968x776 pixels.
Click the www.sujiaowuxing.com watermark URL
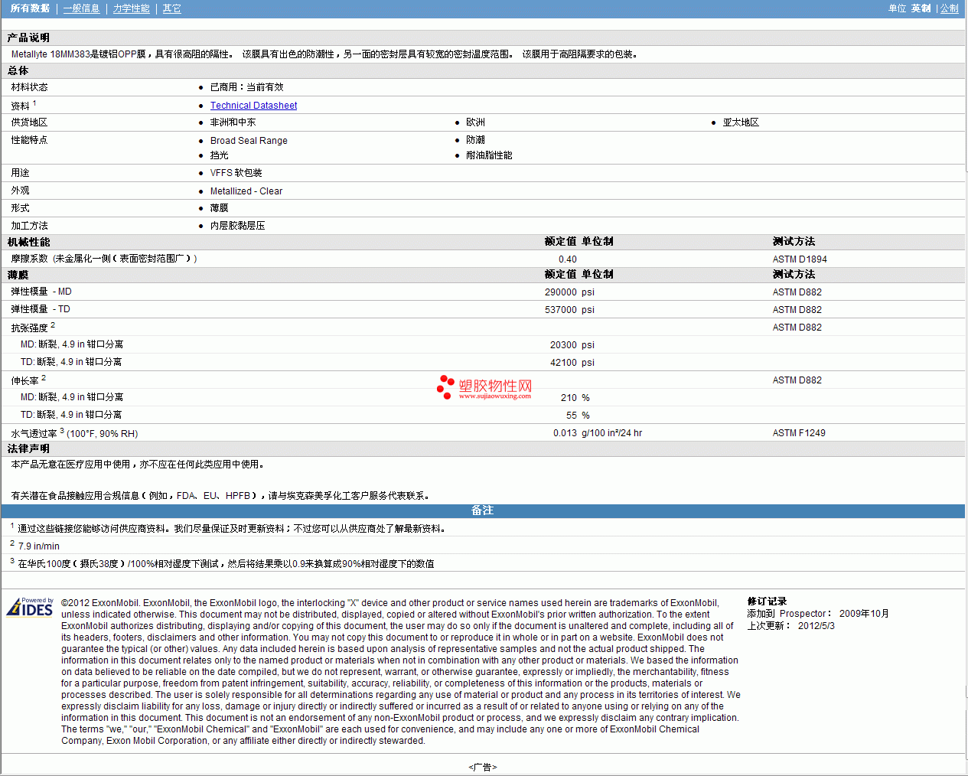coord(494,396)
